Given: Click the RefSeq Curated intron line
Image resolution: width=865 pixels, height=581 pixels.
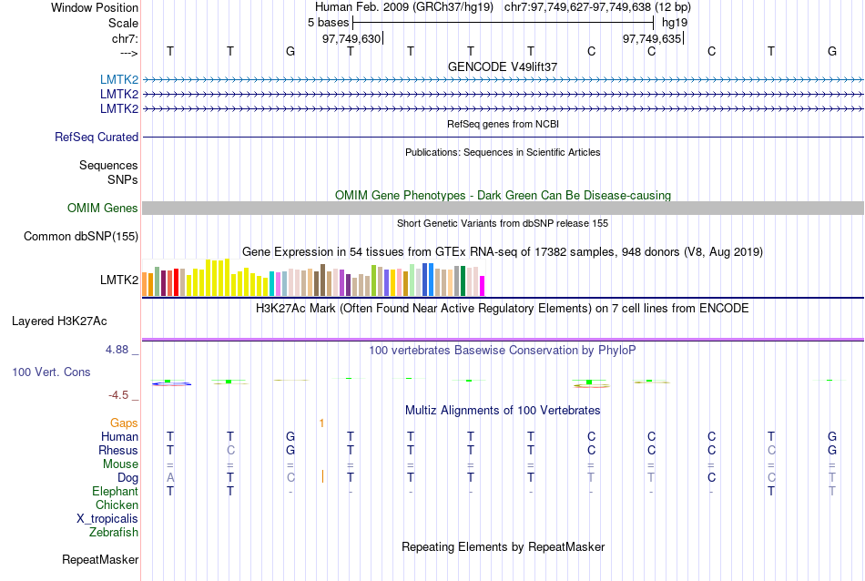Looking at the screenshot, I should pyautogui.click(x=503, y=137).
